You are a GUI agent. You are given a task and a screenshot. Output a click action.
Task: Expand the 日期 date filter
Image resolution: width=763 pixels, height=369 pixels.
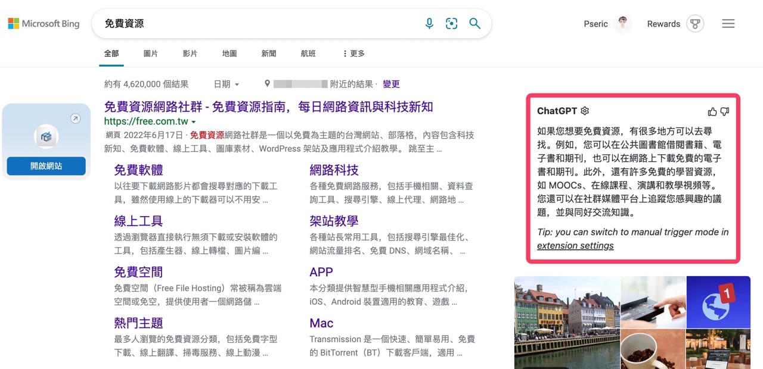pos(226,84)
